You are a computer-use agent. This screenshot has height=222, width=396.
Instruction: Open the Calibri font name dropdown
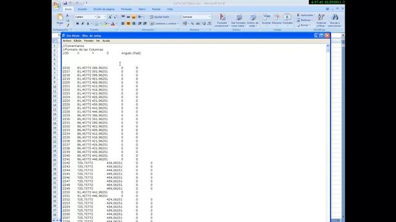tap(95, 17)
